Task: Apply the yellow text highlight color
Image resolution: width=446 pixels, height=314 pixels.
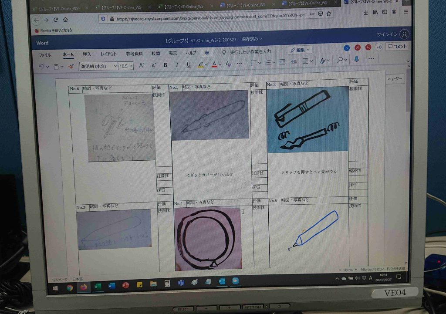Action: [200, 64]
